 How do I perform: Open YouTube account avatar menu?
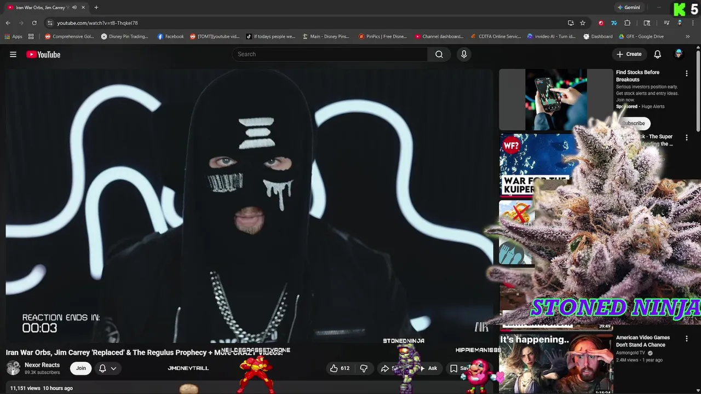pos(679,54)
